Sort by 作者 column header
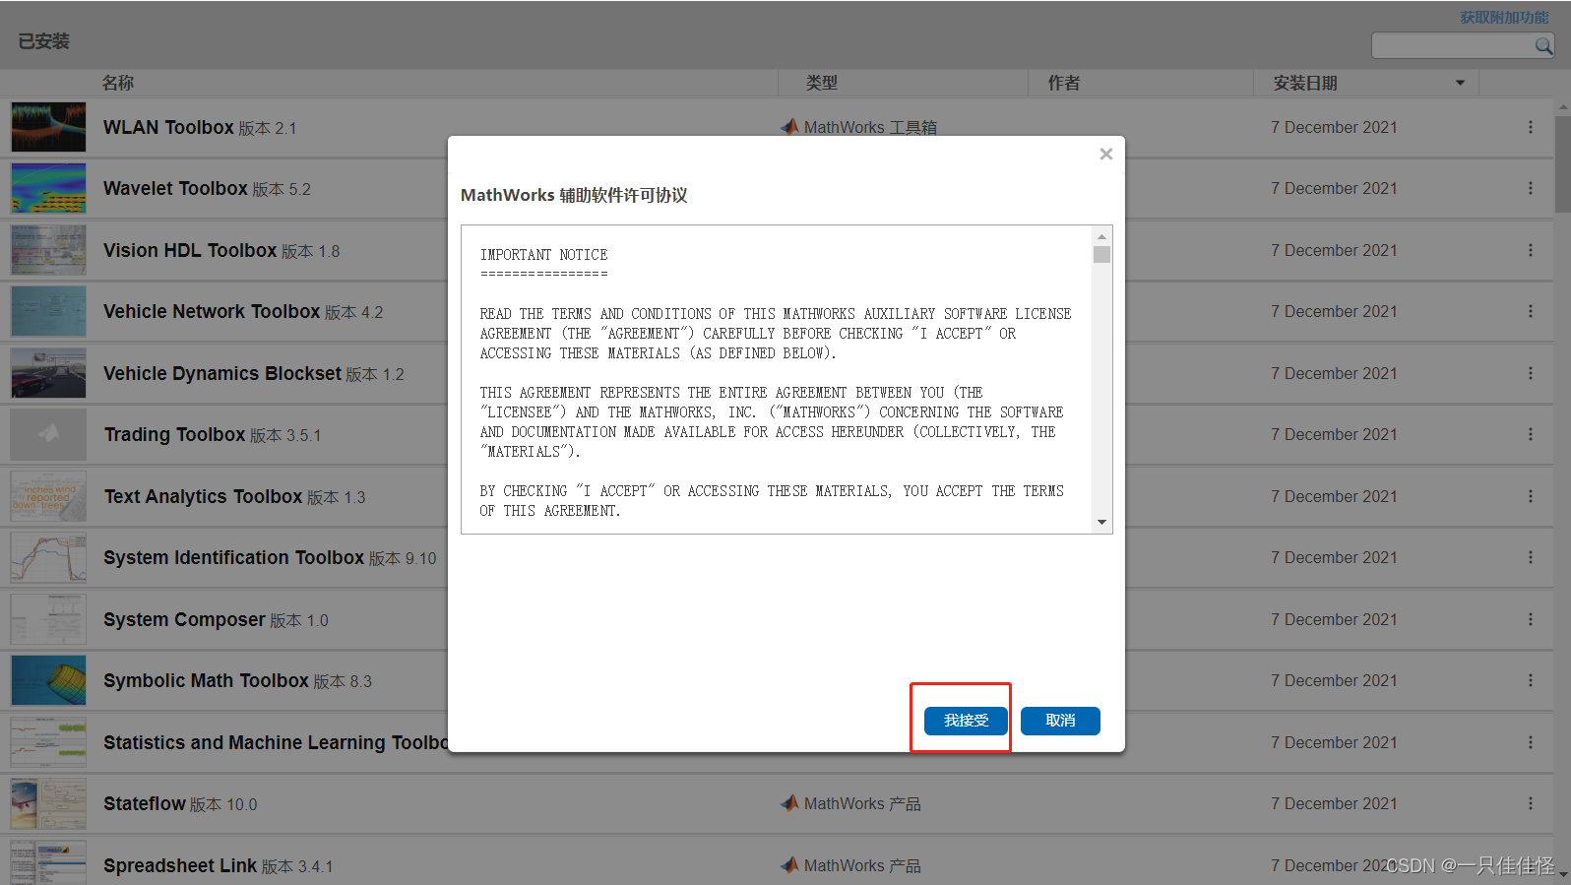The image size is (1571, 885). (1064, 83)
